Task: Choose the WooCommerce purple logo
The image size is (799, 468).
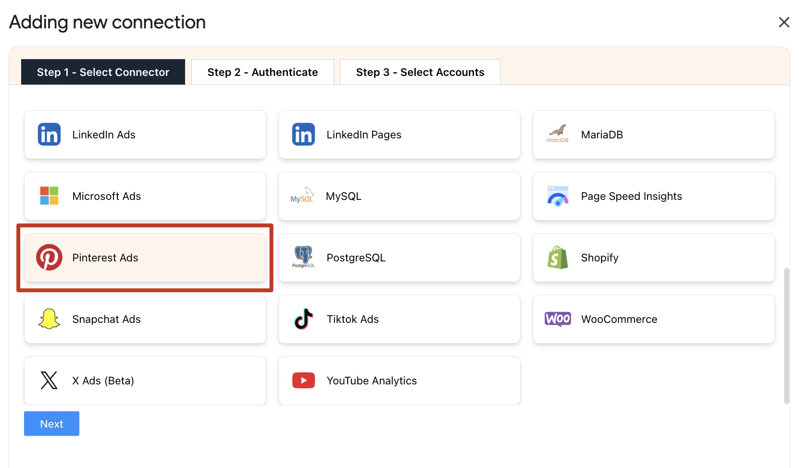Action: [558, 319]
